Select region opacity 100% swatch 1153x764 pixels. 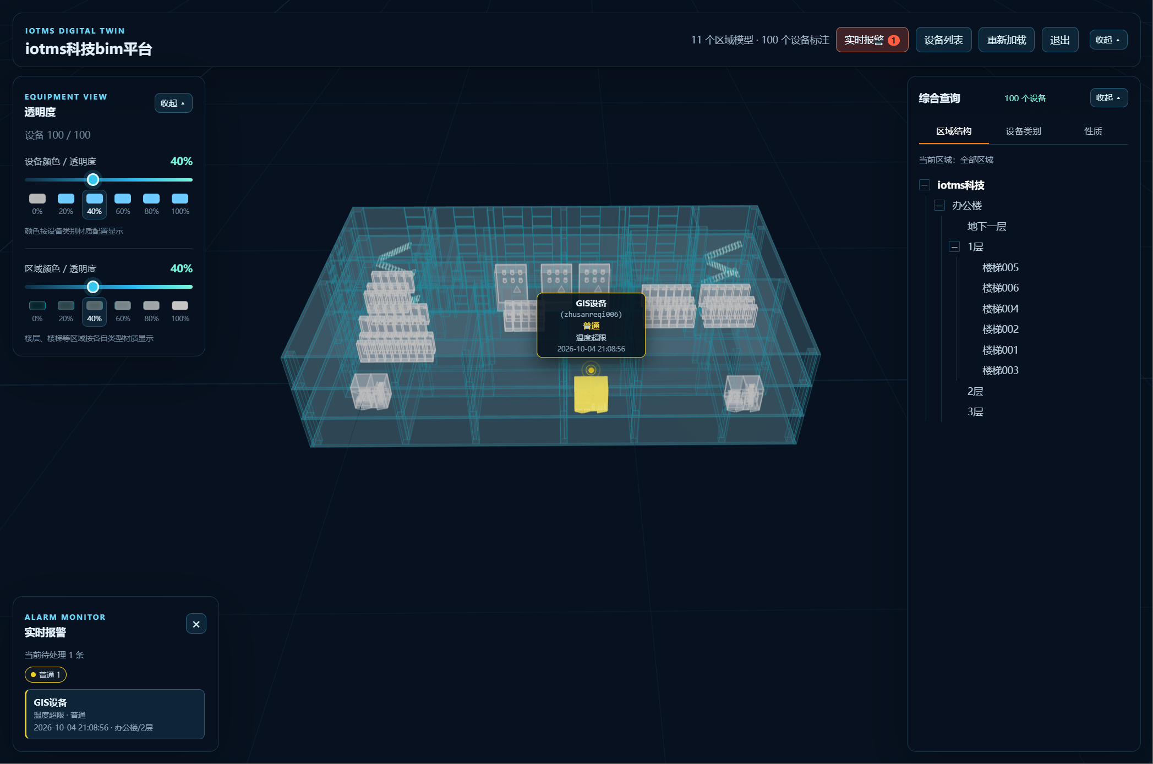tap(180, 311)
